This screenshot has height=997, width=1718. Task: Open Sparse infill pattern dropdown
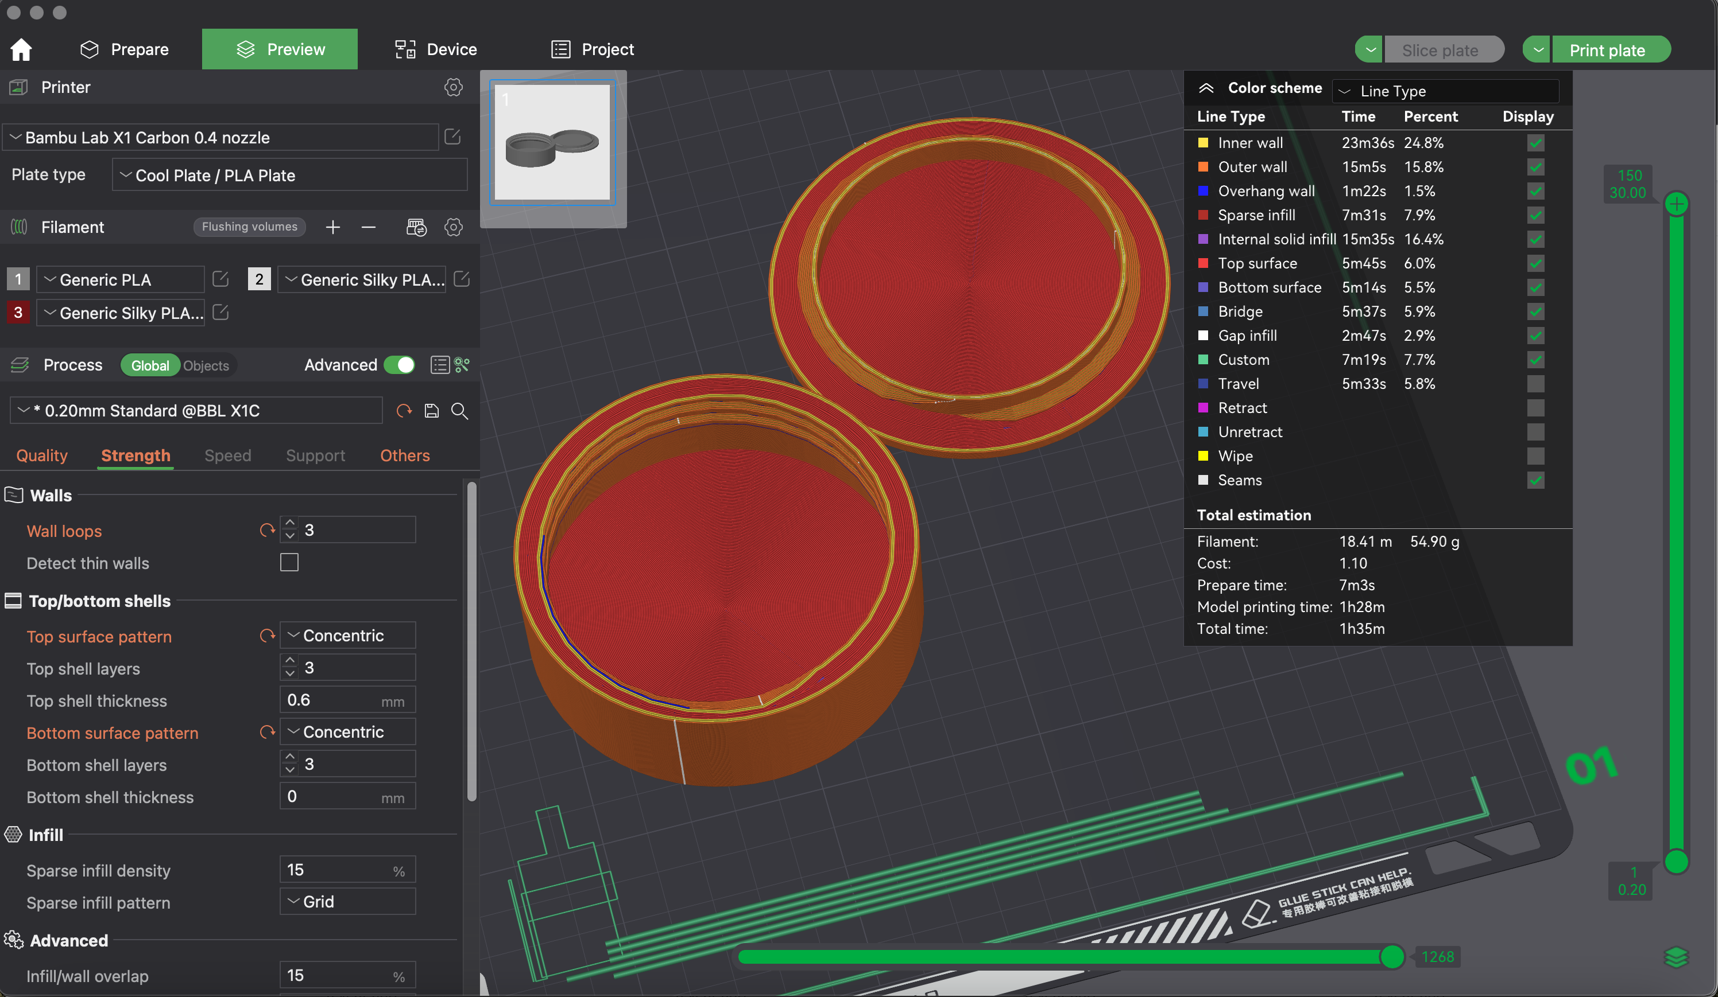tap(348, 902)
